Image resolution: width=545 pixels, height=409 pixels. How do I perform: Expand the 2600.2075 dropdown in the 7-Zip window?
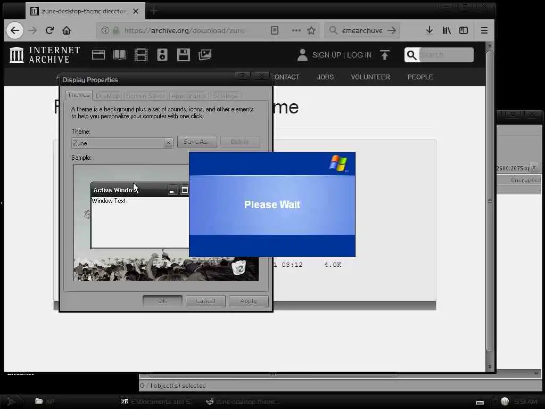click(x=534, y=168)
